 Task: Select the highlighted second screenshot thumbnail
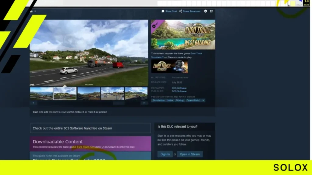(65, 94)
